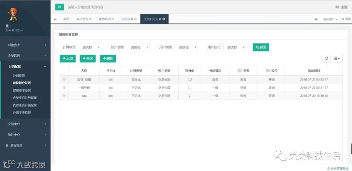Screen dimensions: 352x171
Task: Click the 计算模型 column header
Action: coord(136,71)
